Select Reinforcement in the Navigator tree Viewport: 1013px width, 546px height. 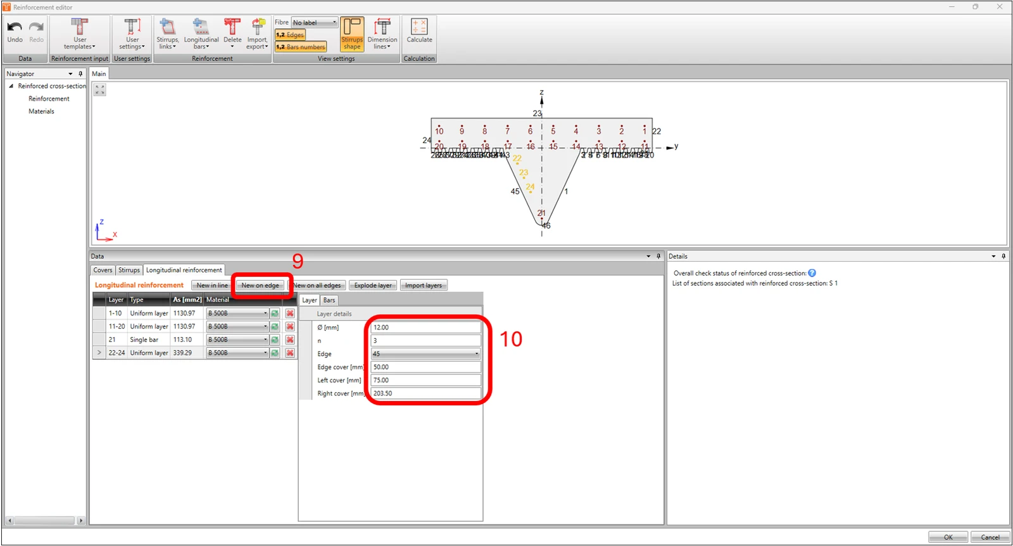pyautogui.click(x=49, y=99)
